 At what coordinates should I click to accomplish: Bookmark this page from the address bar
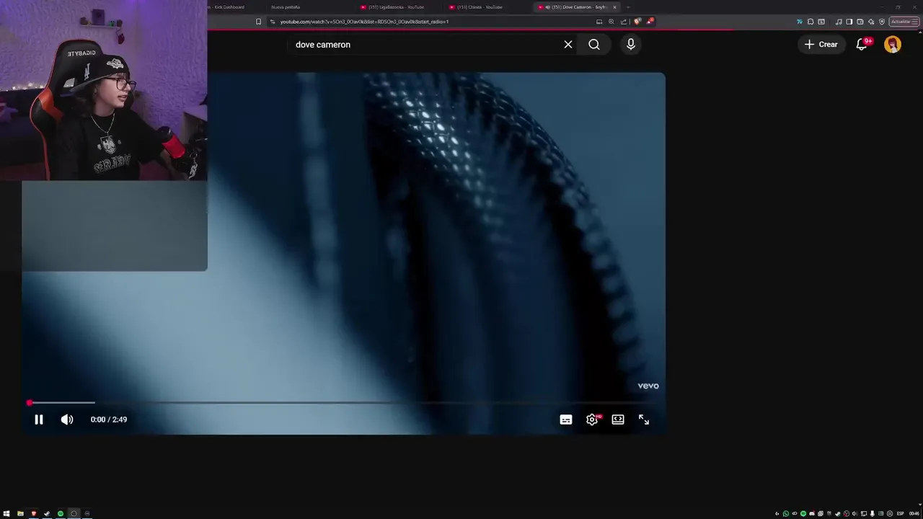(x=258, y=22)
